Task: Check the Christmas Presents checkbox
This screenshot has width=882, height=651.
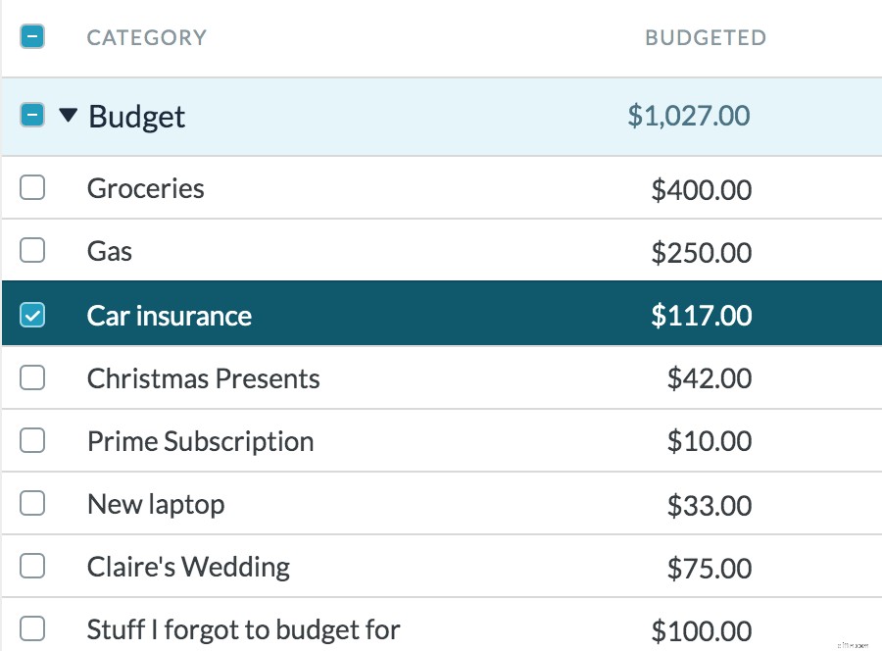Action: point(32,377)
